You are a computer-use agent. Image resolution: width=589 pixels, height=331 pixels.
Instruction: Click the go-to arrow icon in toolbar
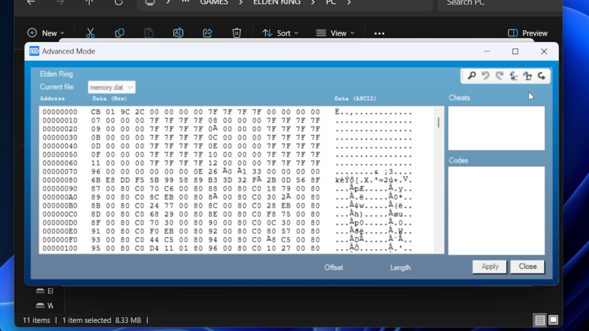[541, 76]
